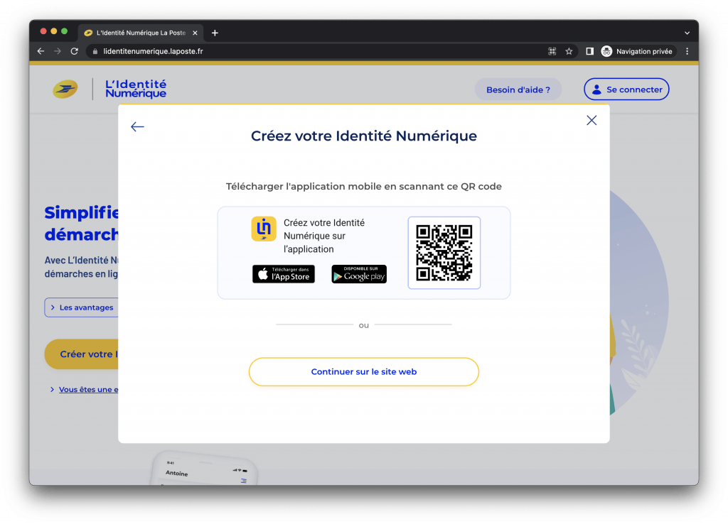
Task: Click the Navigation privée incognito badge
Action: (636, 51)
